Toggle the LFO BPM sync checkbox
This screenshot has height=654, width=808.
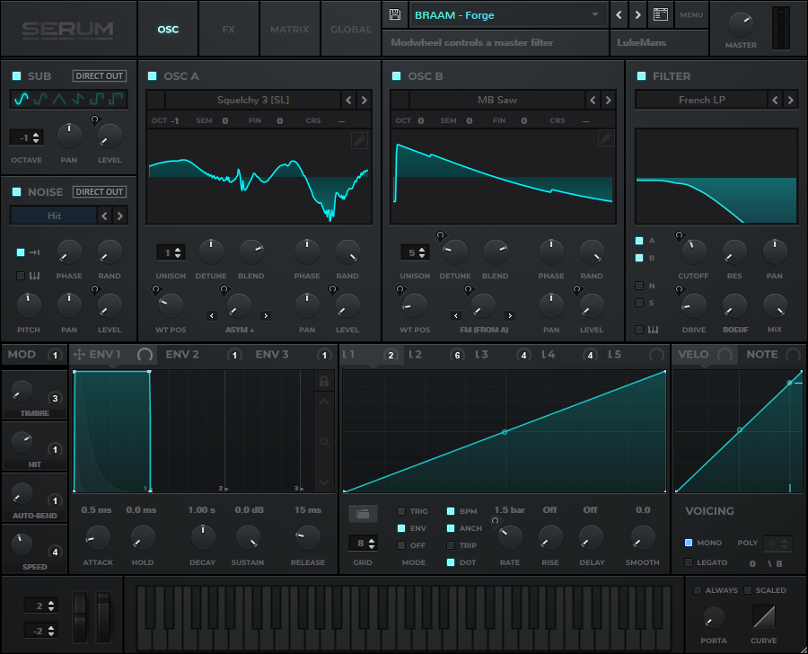pyautogui.click(x=451, y=511)
